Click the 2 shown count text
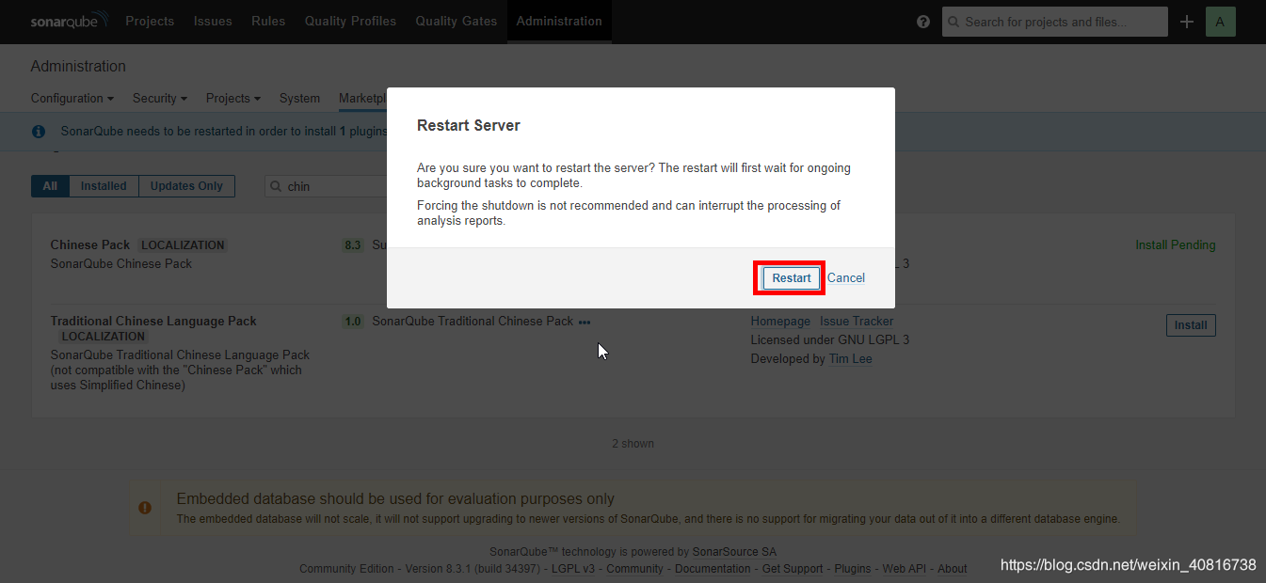 coord(633,444)
